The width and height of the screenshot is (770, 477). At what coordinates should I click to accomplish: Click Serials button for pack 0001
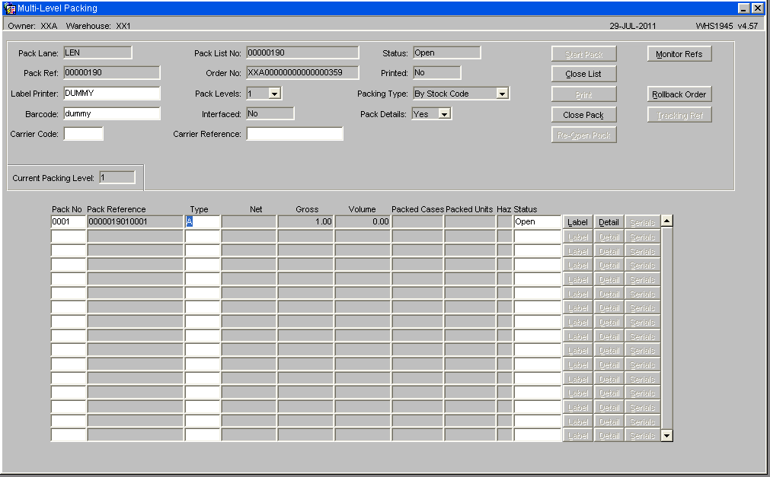(x=642, y=222)
